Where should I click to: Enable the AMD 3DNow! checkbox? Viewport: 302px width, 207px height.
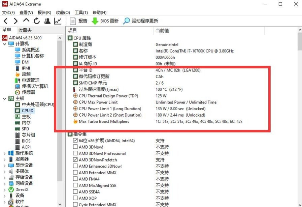coord(75,147)
